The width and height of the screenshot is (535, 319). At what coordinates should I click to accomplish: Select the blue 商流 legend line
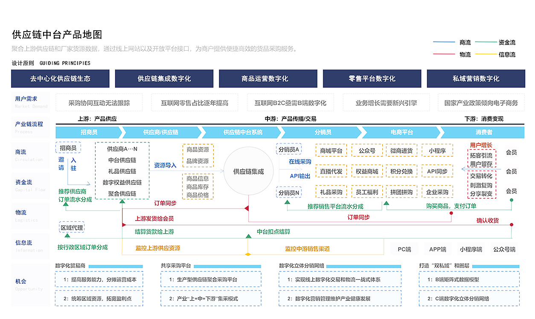coord(444,42)
